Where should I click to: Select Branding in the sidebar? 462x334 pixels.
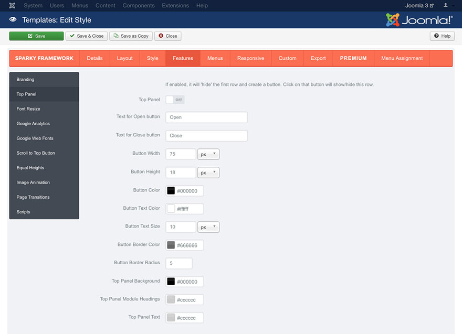[x=44, y=80]
